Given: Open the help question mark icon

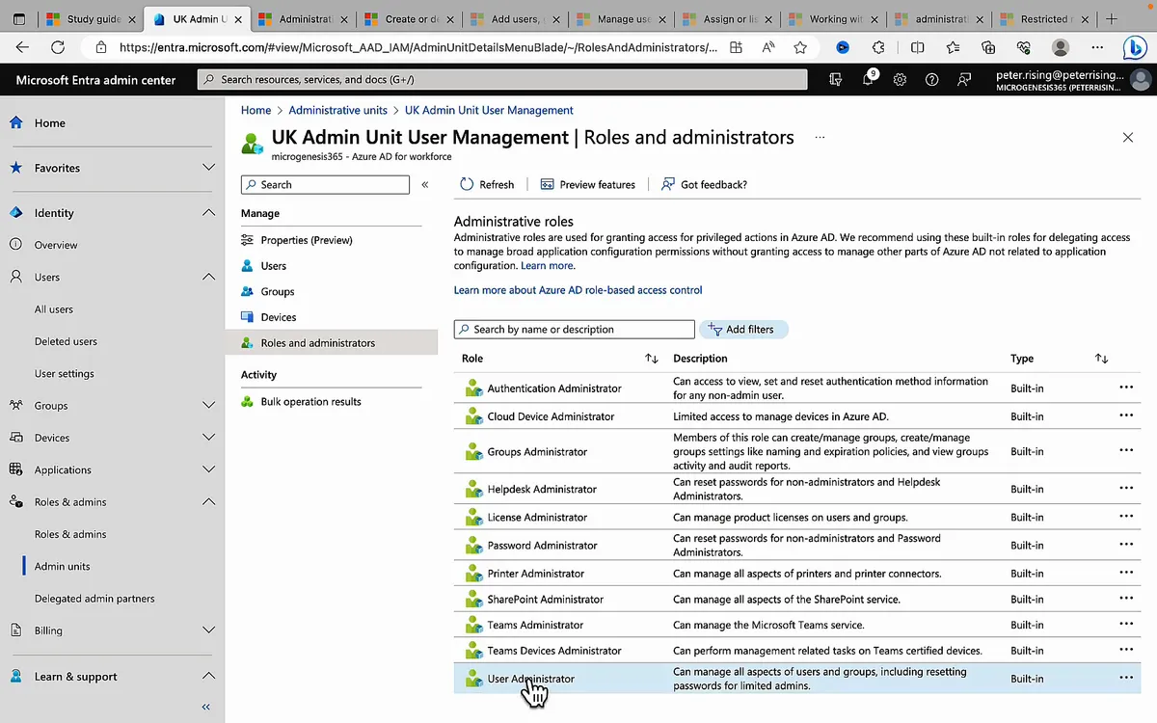Looking at the screenshot, I should (x=931, y=80).
